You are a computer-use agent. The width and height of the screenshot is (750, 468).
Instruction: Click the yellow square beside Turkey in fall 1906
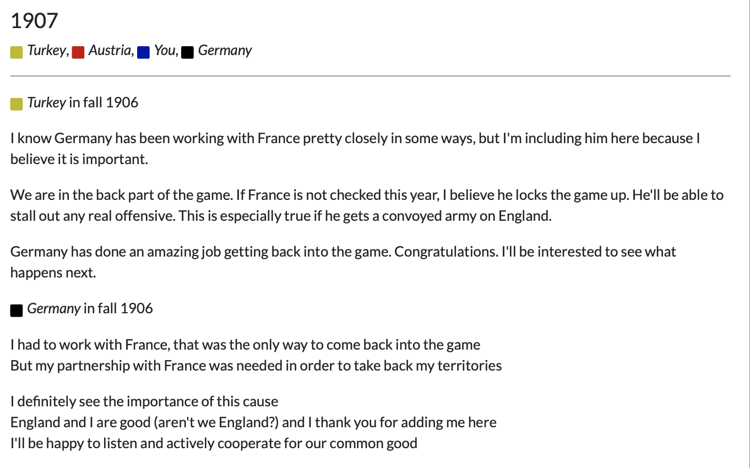(x=17, y=104)
